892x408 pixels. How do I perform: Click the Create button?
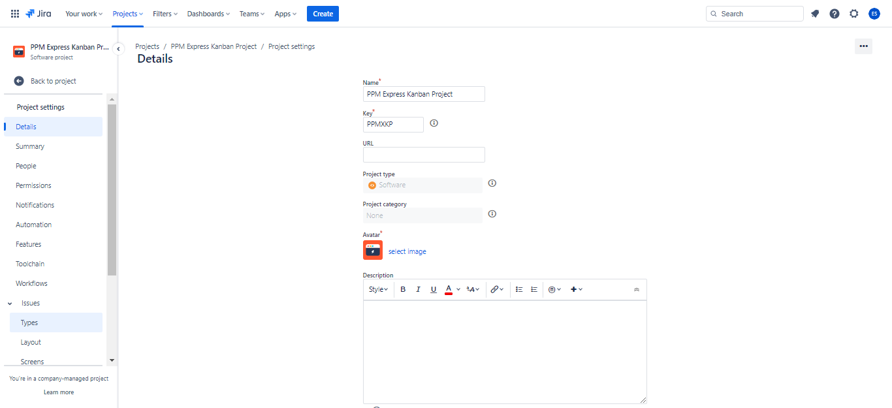pos(323,14)
